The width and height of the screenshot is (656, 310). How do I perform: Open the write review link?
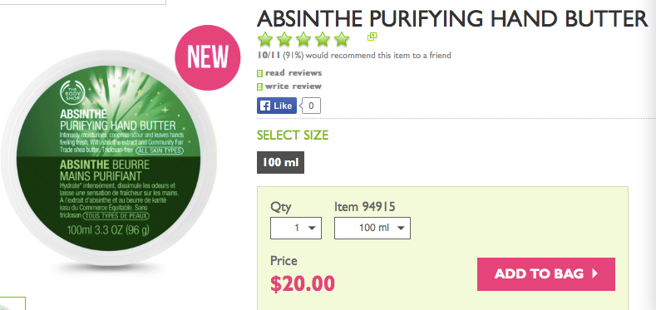tap(293, 86)
